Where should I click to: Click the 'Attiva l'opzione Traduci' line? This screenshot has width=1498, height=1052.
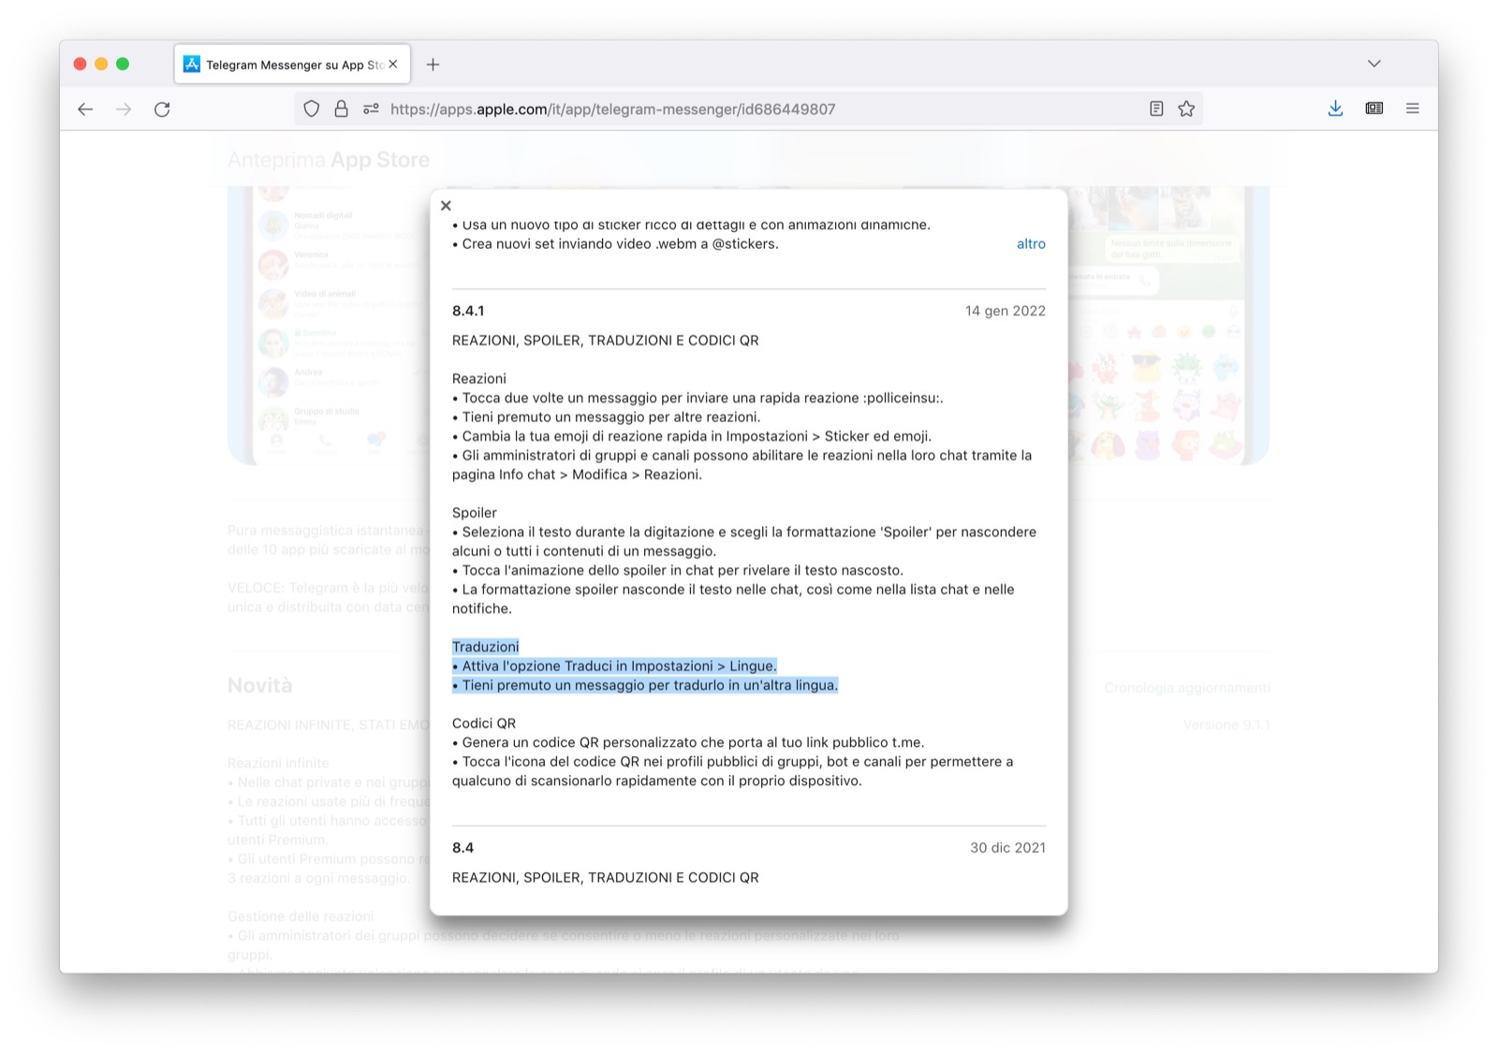coord(614,666)
